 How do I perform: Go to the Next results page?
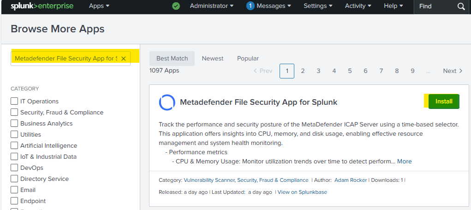(x=453, y=71)
